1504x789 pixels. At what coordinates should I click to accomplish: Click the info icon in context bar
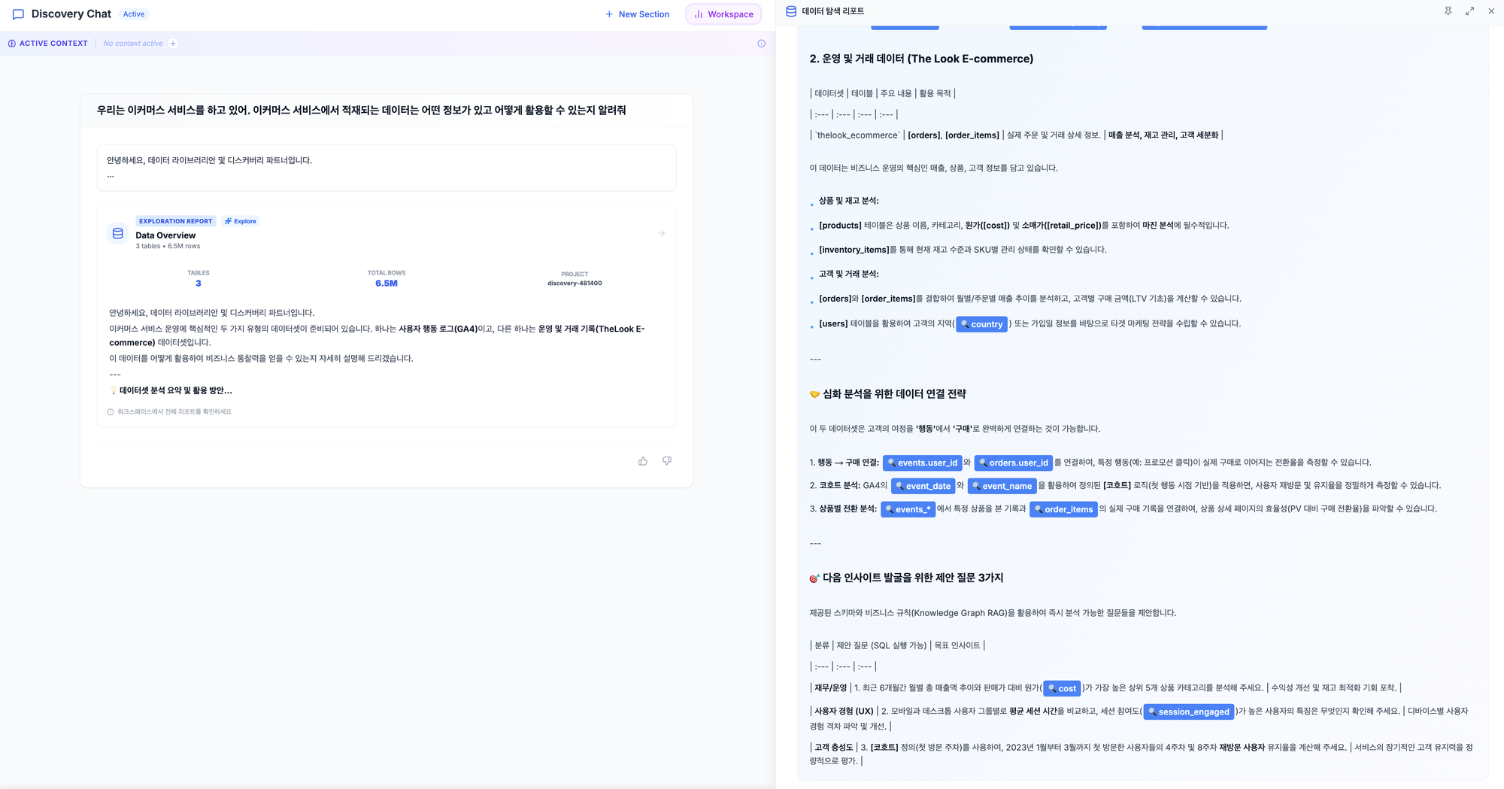pos(761,44)
